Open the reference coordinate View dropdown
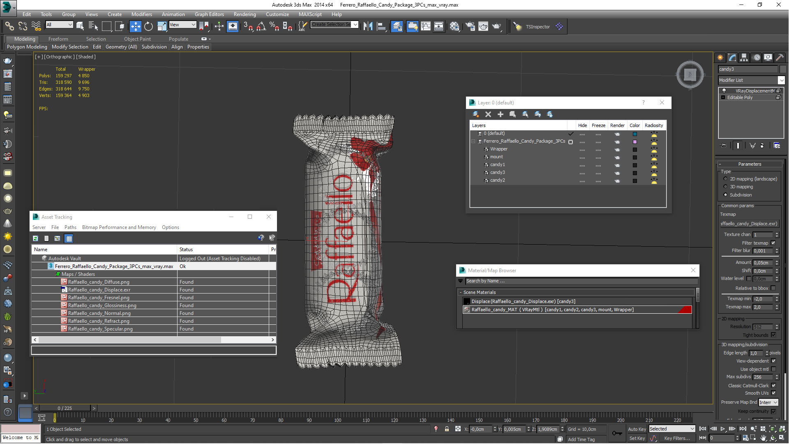 click(x=183, y=25)
